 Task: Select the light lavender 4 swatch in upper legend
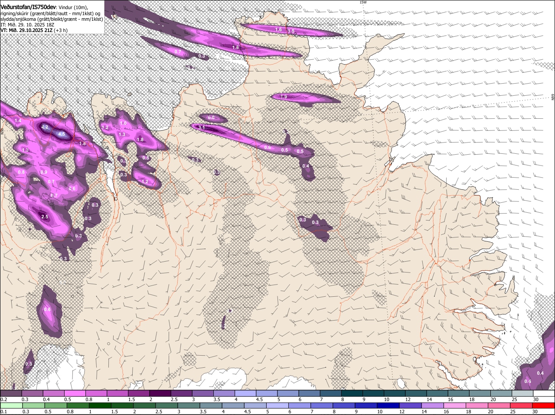pos(245,393)
